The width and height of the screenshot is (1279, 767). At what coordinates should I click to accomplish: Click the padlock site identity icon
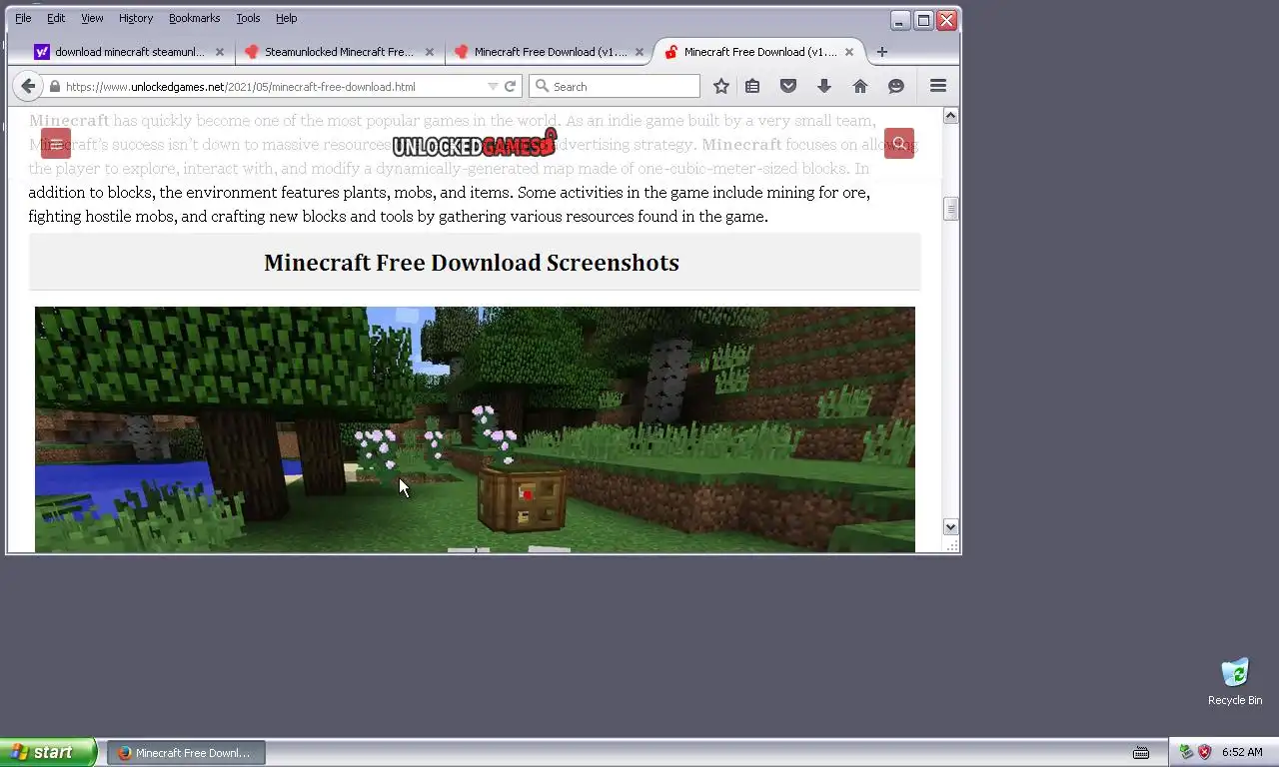[55, 87]
